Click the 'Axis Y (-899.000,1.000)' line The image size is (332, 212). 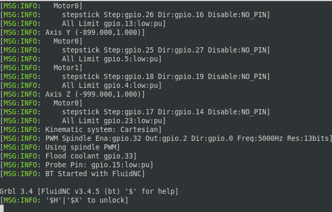click(x=72, y=33)
